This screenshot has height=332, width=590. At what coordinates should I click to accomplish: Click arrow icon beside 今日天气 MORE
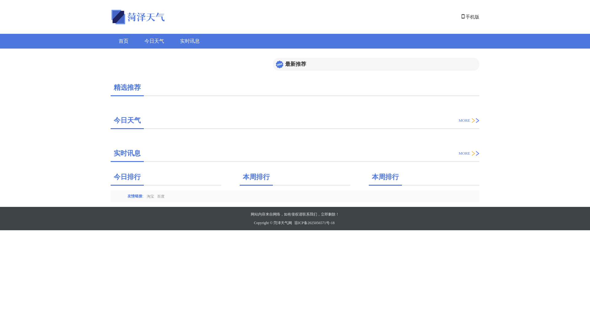coord(475,121)
